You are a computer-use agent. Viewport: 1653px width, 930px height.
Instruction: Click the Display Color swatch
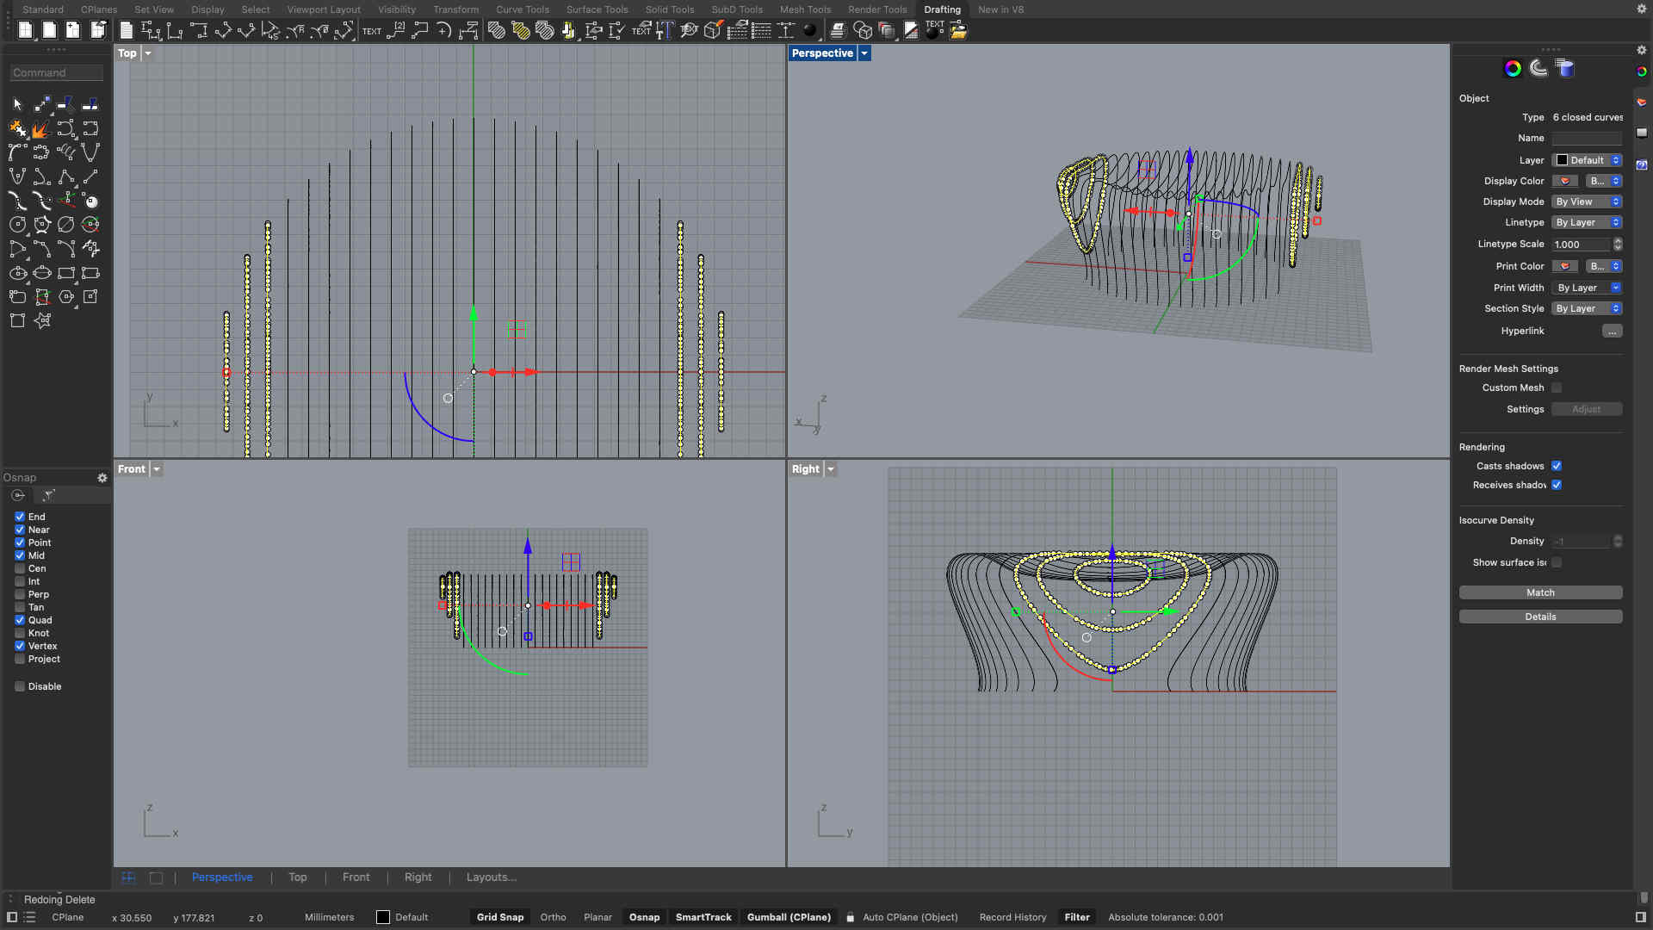coord(1564,181)
